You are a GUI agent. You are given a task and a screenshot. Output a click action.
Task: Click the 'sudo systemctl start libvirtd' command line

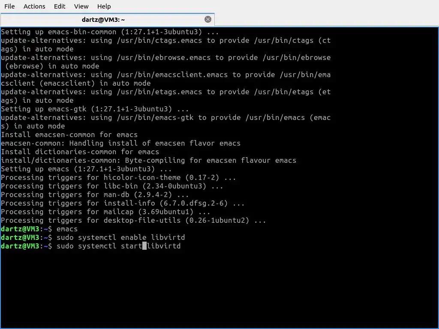click(119, 246)
